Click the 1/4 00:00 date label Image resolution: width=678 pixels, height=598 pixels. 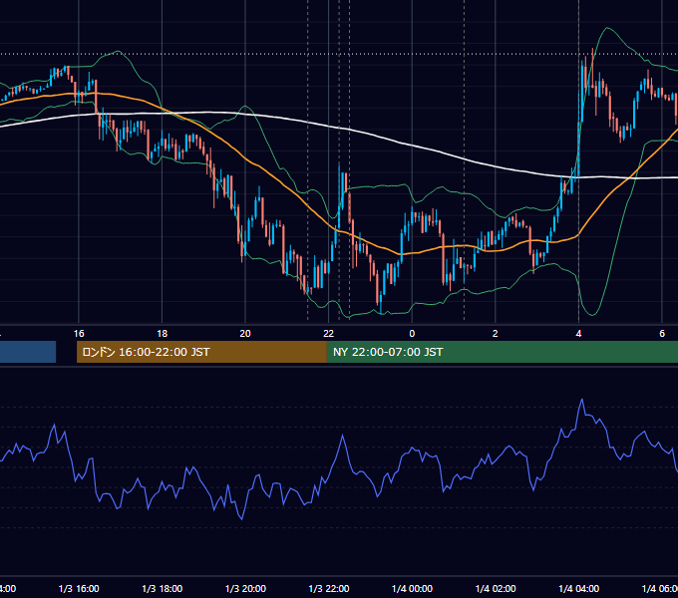coord(412,588)
